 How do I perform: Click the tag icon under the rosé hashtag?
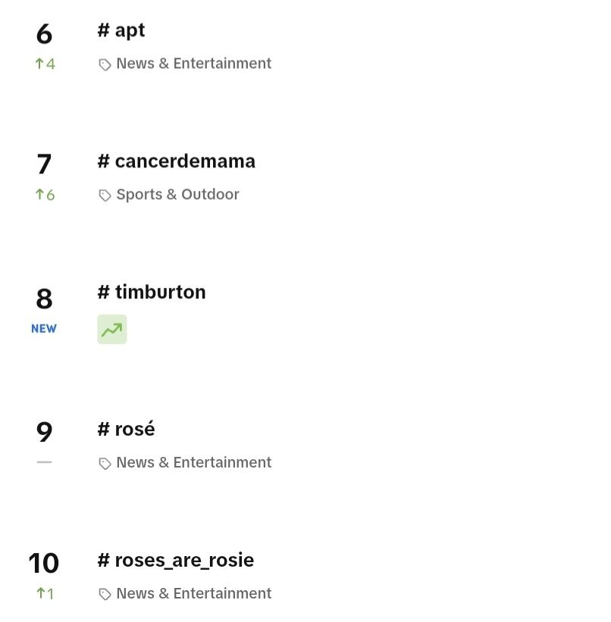tap(105, 464)
